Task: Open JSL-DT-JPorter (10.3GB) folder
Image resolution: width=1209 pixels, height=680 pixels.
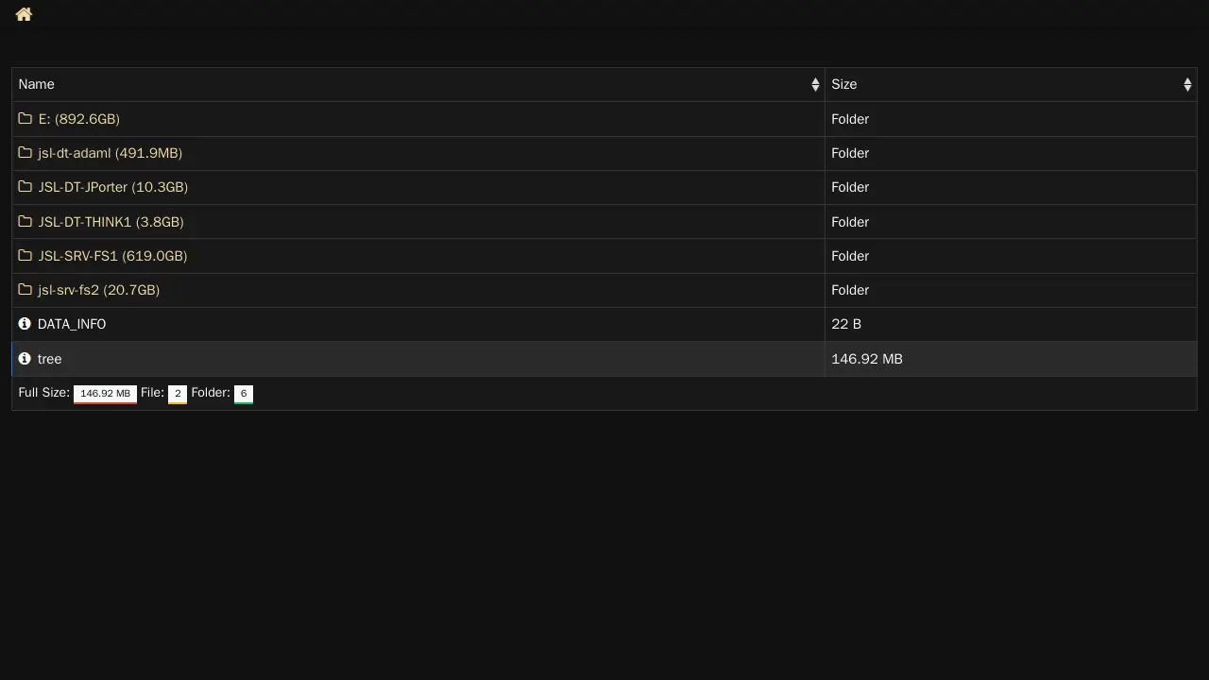Action: pos(112,187)
